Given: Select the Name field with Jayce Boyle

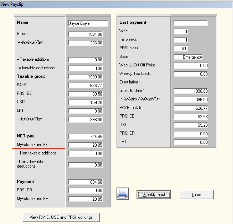Looking at the screenshot, I should pos(88,23).
